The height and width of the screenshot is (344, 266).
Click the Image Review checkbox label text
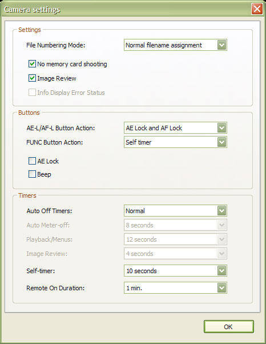coord(57,78)
